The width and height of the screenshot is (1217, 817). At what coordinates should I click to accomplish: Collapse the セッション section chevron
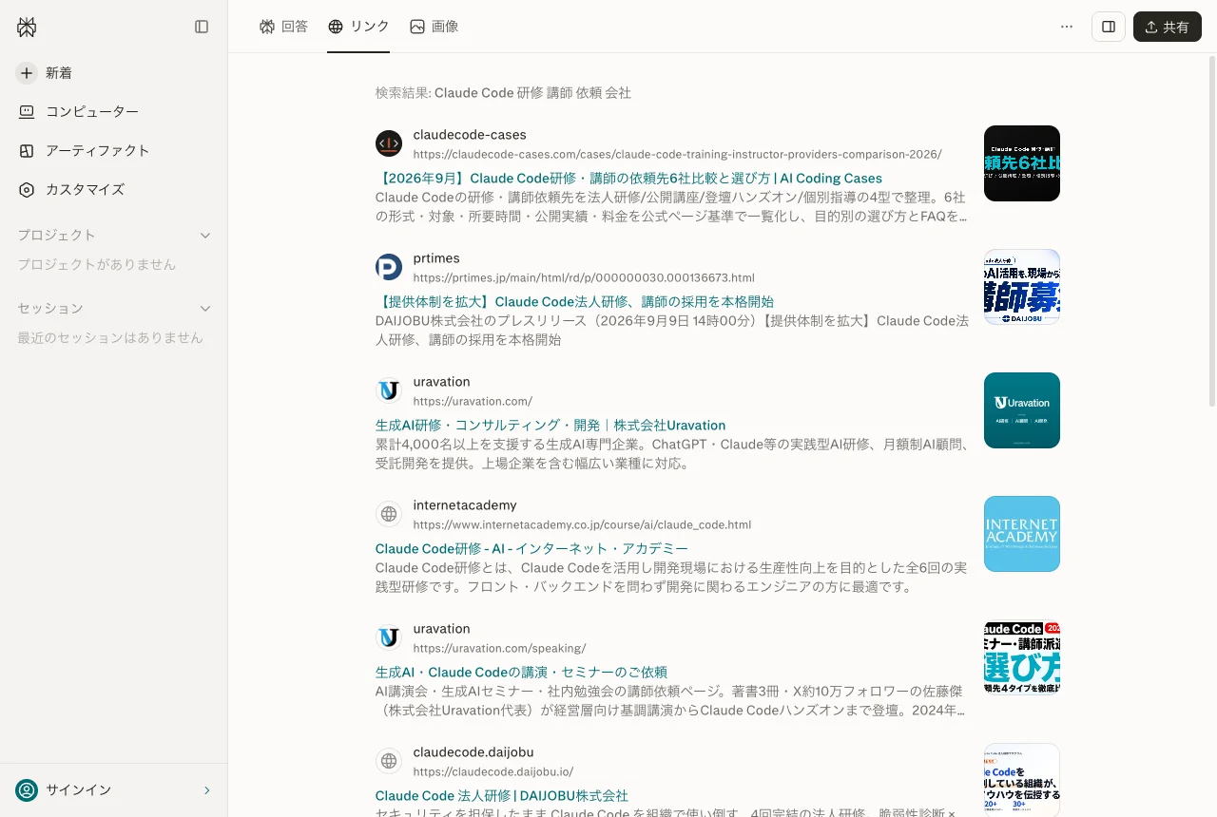click(204, 308)
